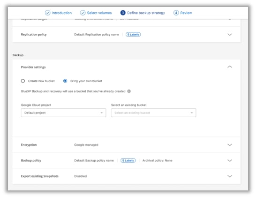Open the Google Cloud project dropdown

coord(63,113)
